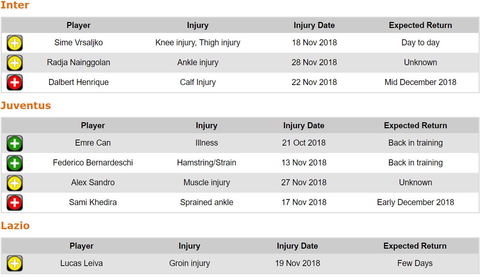Viewport: 480px width, 277px height.
Task: Click Expected Return header in Lazio table
Action: [415, 246]
